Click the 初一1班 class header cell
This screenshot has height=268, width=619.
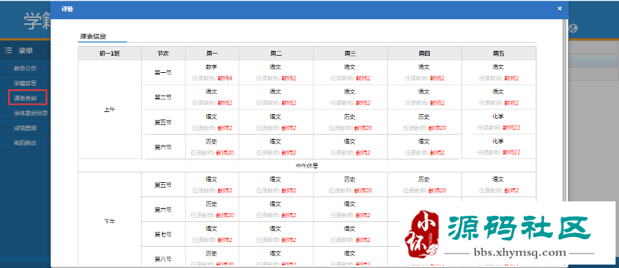click(109, 54)
